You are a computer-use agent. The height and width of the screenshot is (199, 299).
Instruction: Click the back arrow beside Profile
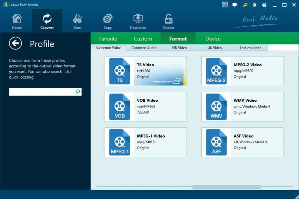click(x=16, y=44)
